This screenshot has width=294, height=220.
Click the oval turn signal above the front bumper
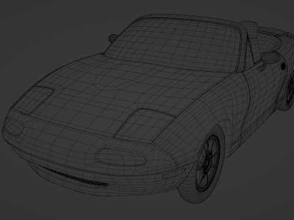click(121, 157)
